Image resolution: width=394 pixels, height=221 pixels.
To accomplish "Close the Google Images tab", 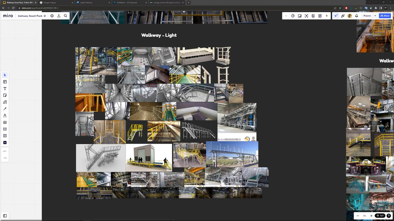I will pyautogui.click(x=72, y=3).
